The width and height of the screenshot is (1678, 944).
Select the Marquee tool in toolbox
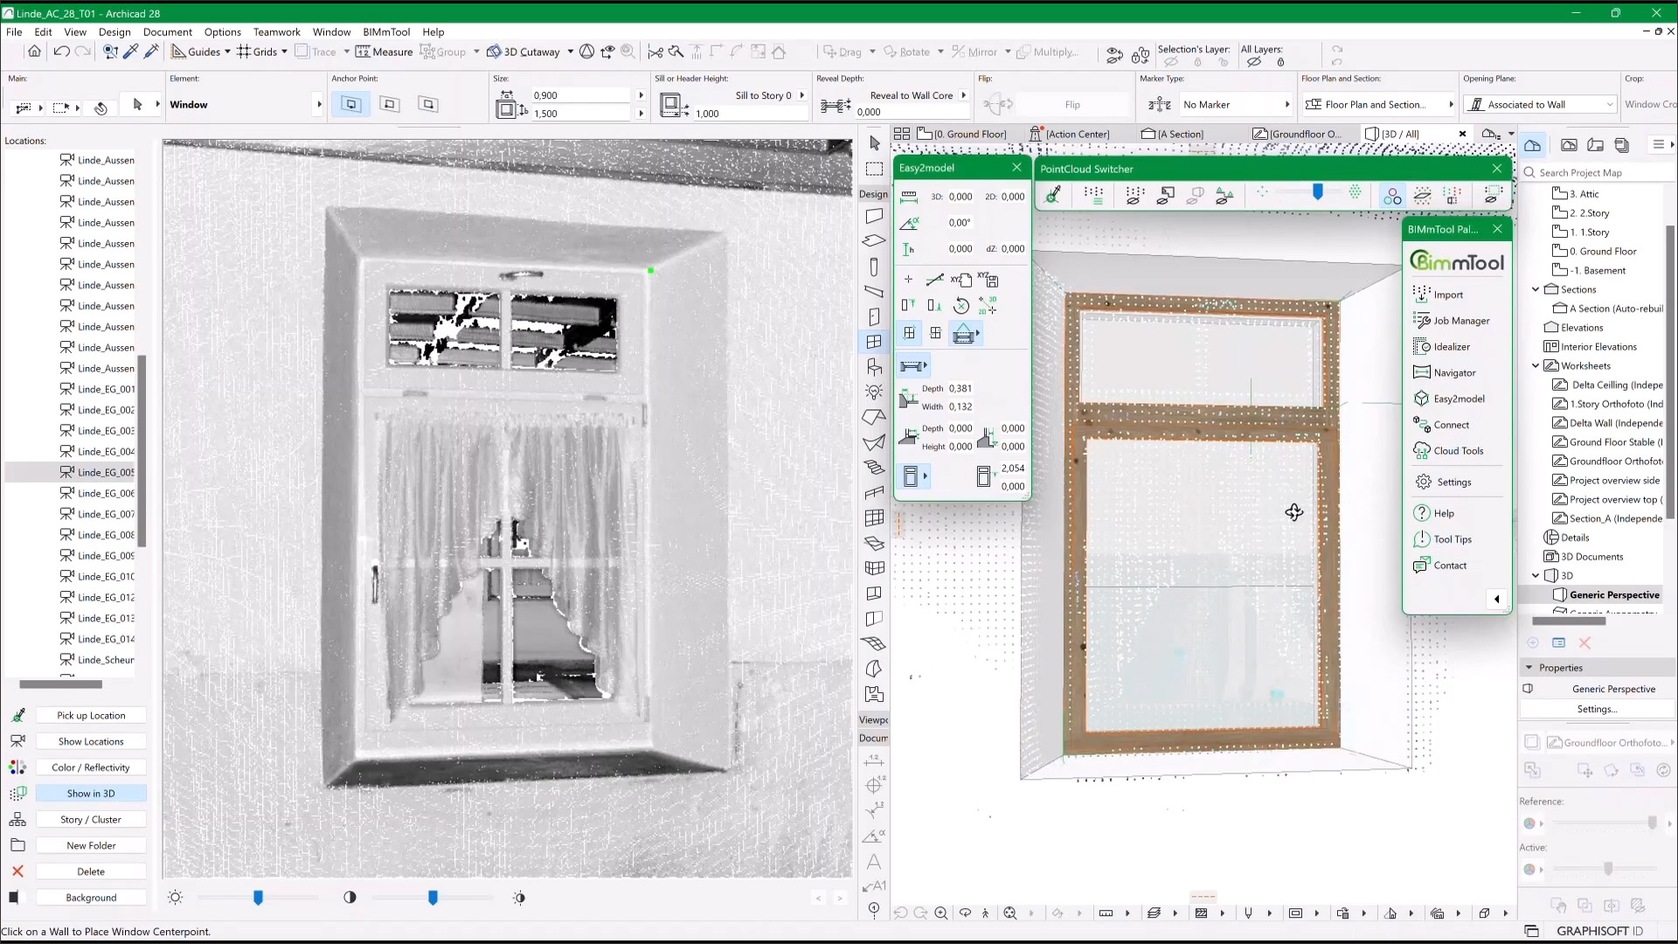tap(874, 169)
